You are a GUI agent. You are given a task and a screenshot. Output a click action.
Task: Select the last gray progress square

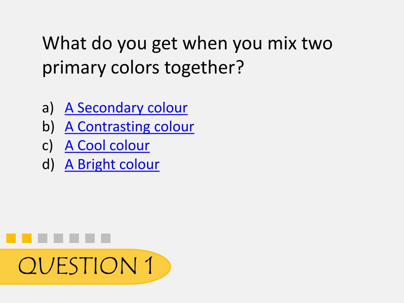click(x=106, y=238)
